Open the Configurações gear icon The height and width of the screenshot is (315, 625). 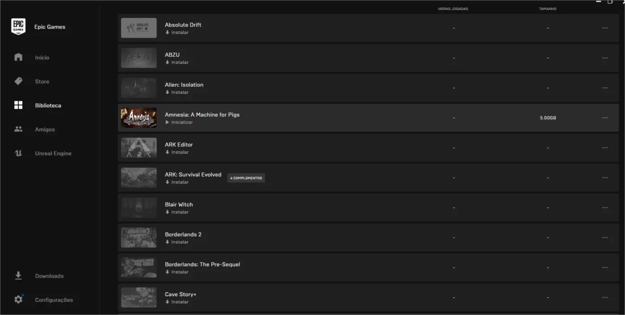tap(18, 299)
